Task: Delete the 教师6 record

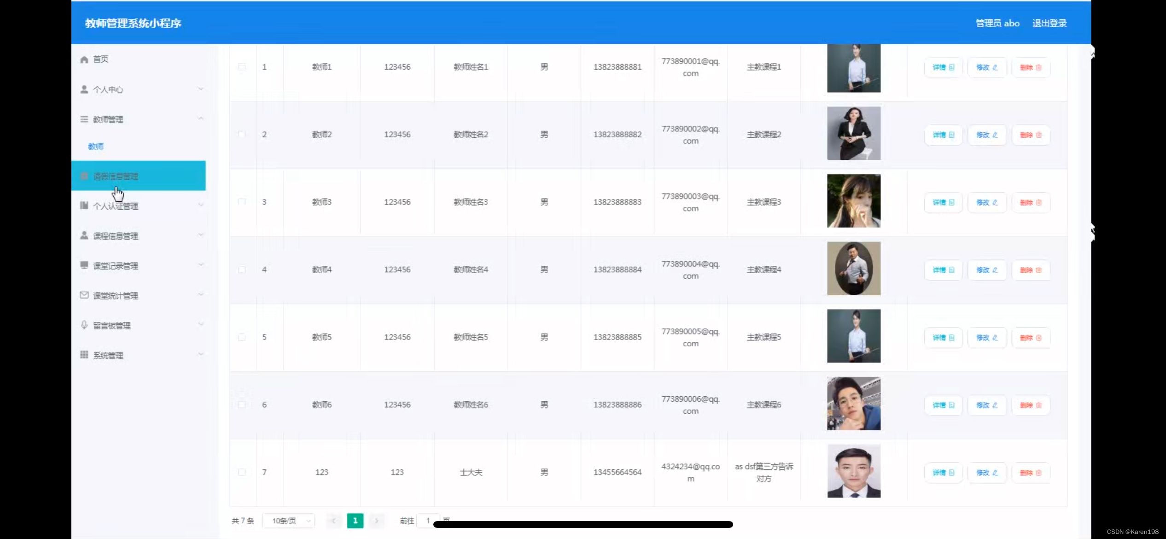Action: (x=1031, y=405)
